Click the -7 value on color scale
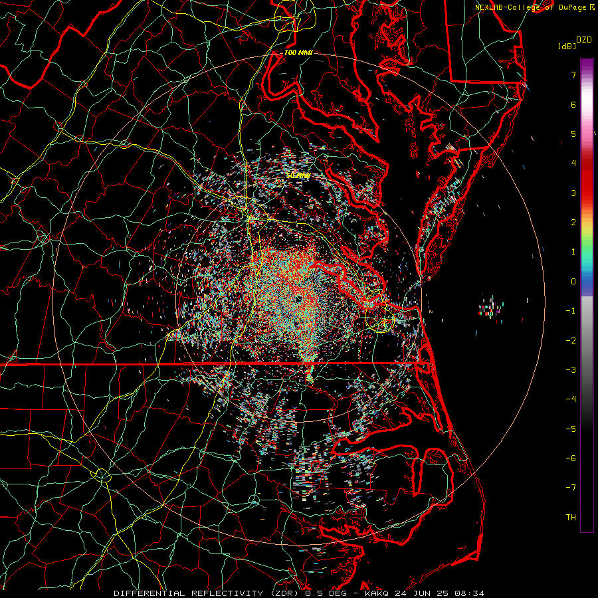 (571, 488)
